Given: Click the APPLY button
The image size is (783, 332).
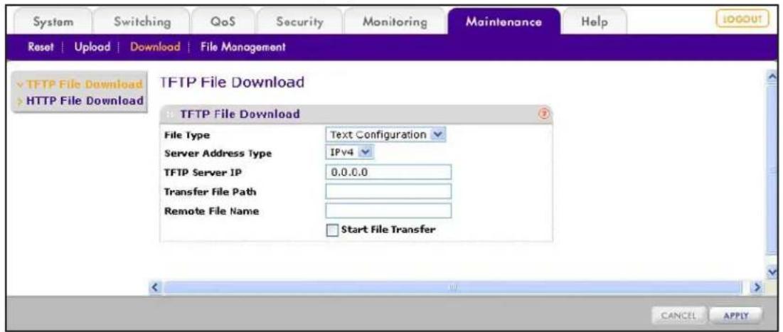Looking at the screenshot, I should pos(737,315).
